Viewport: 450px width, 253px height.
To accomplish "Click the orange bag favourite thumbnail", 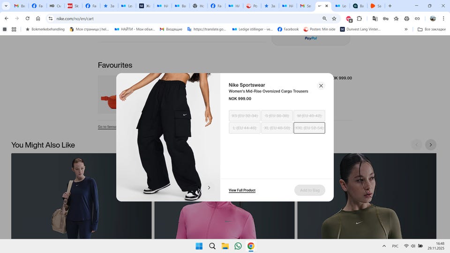I will tap(107, 95).
